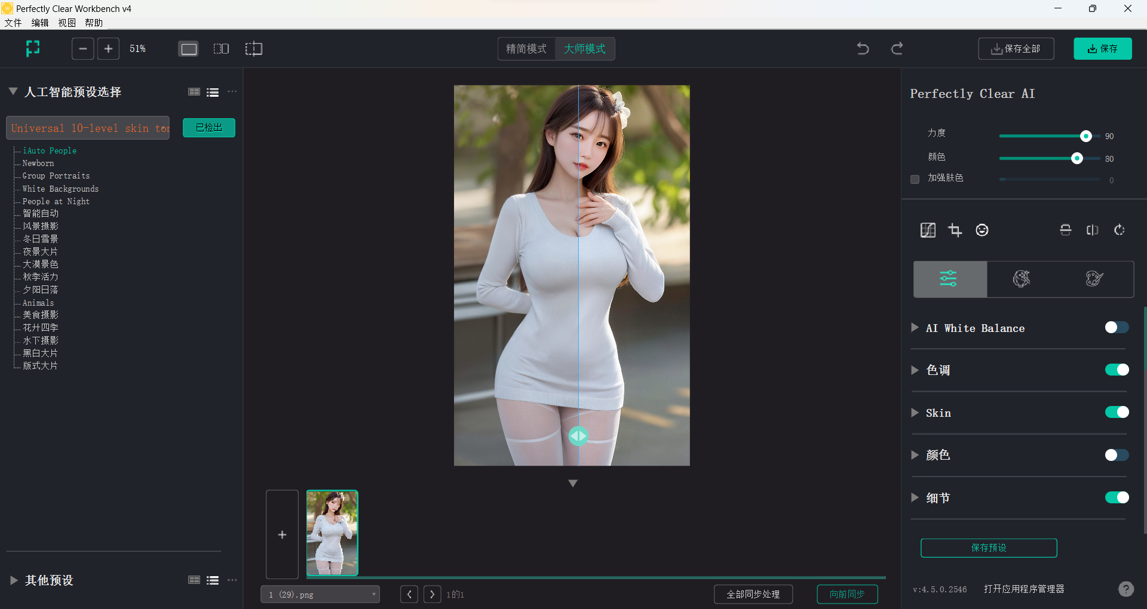The width and height of the screenshot is (1147, 609).
Task: Enable the 加强肤色 checkbox
Action: 915,179
